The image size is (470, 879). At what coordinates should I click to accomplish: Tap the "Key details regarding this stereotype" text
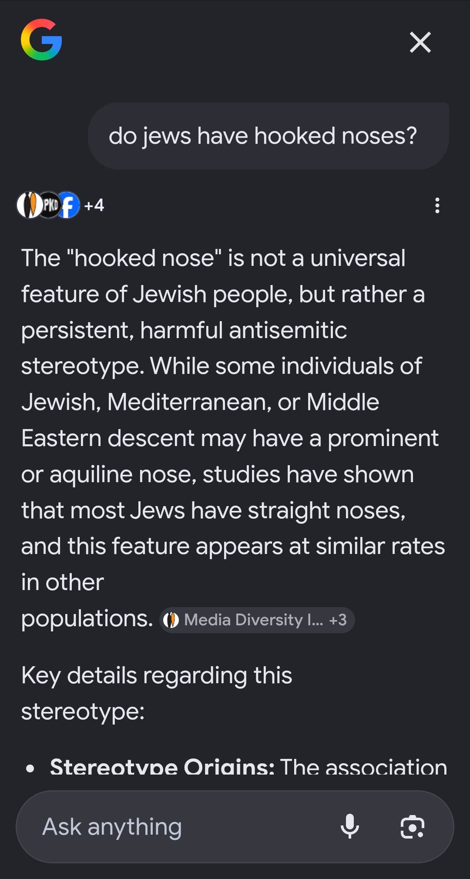pos(157,693)
